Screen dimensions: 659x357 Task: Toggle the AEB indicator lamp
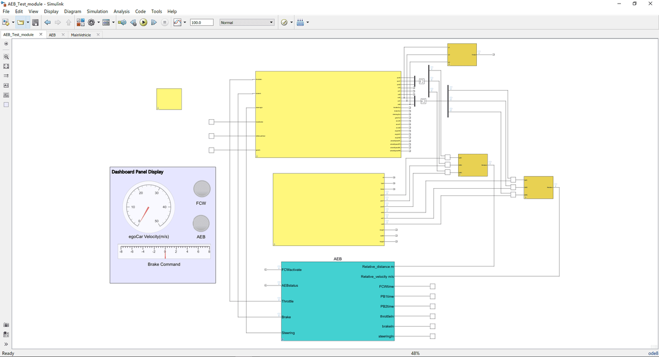coord(201,223)
